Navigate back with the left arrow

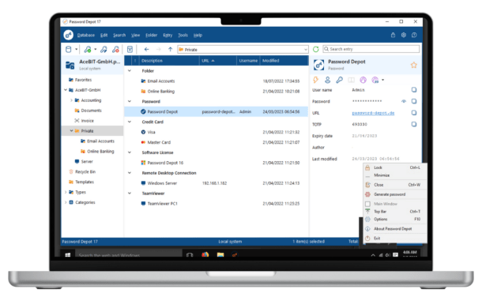(x=147, y=49)
